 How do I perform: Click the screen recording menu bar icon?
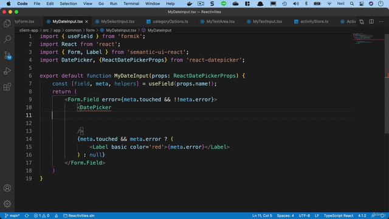pos(201,4)
